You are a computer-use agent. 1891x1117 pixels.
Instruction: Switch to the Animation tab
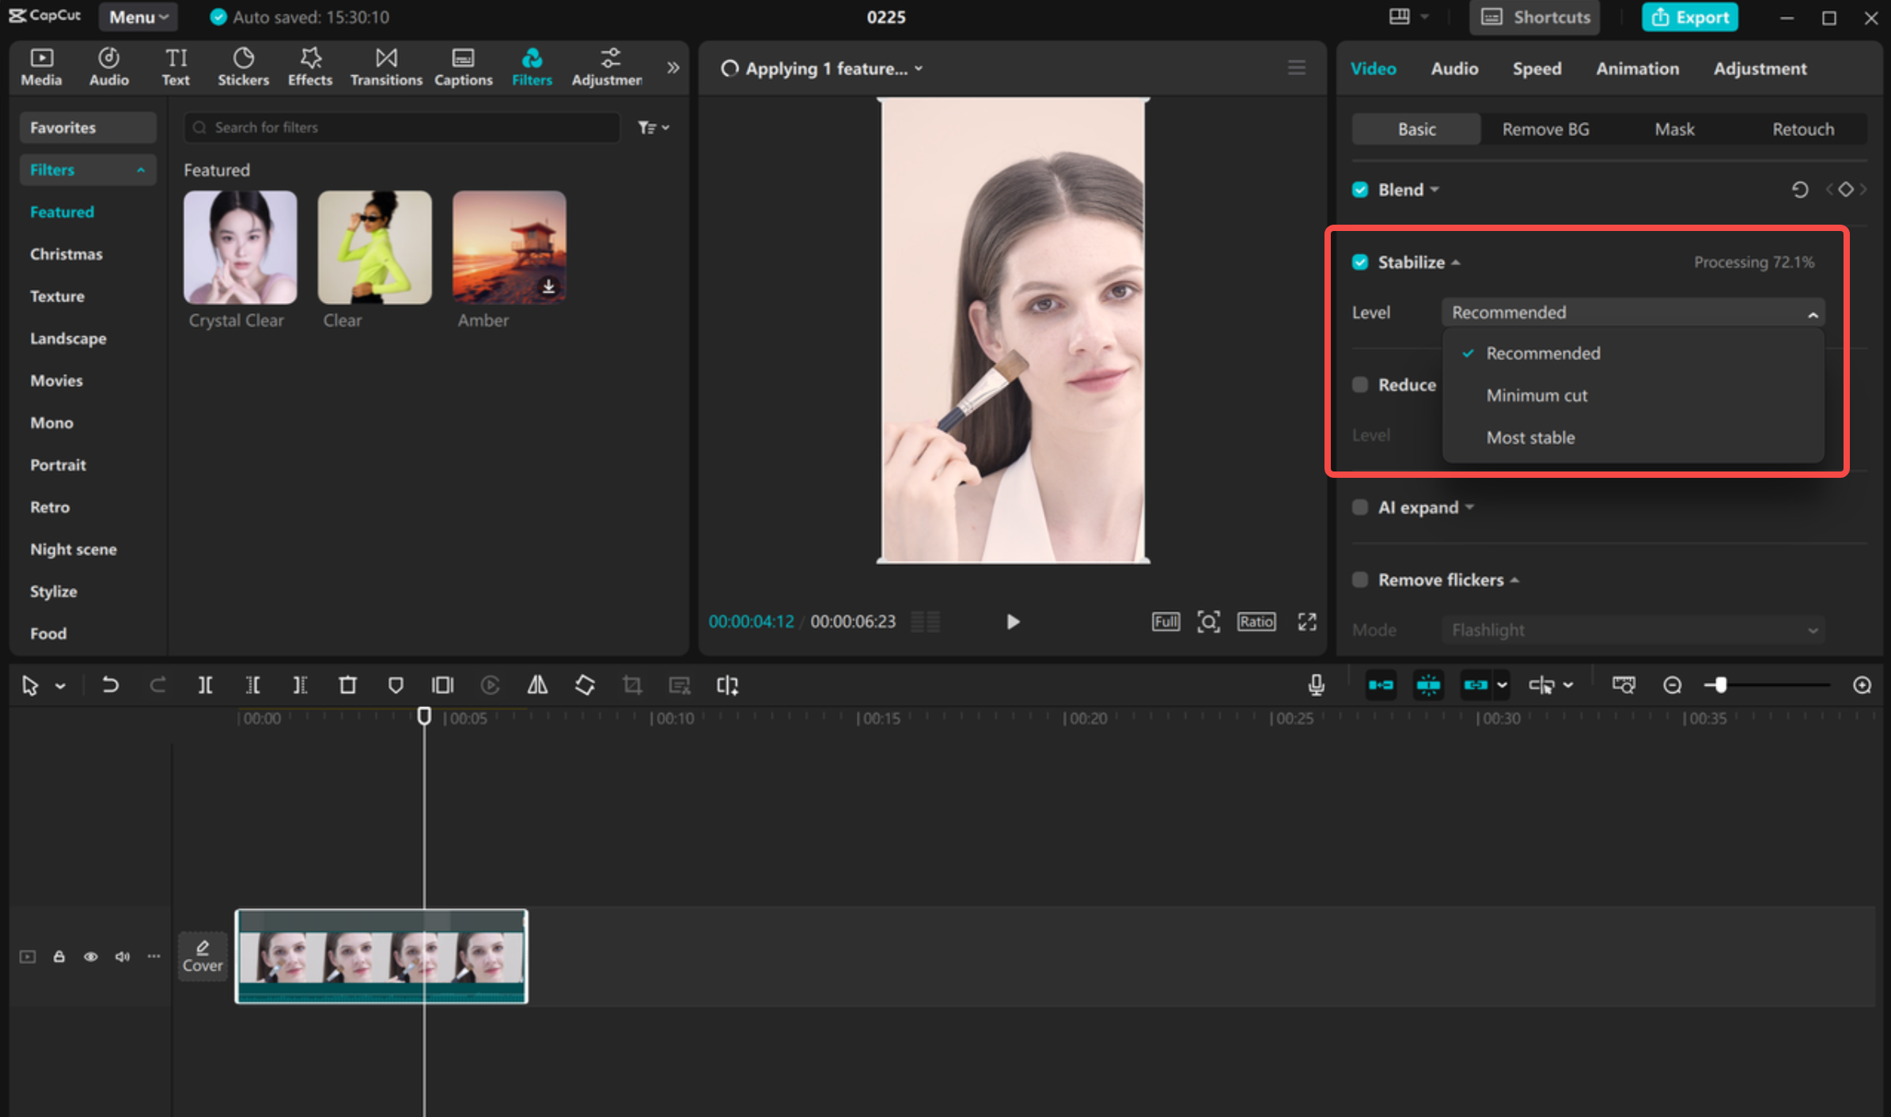click(x=1637, y=69)
